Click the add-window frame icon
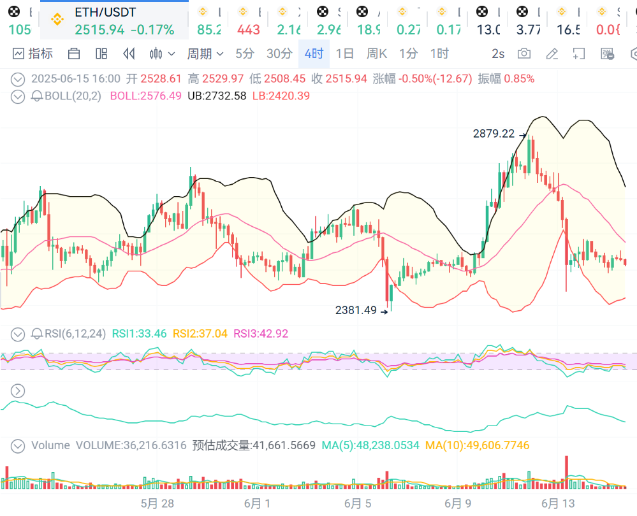 pyautogui.click(x=579, y=54)
